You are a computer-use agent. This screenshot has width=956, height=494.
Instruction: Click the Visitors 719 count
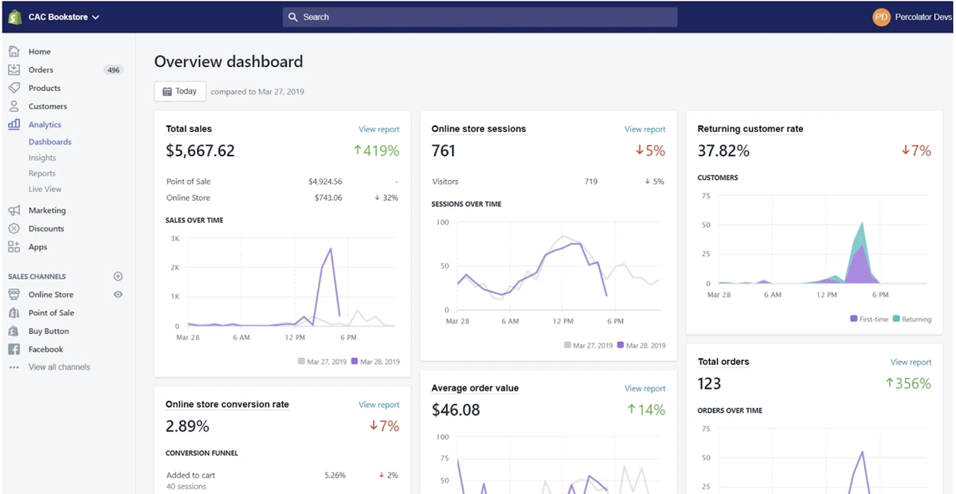(x=590, y=182)
